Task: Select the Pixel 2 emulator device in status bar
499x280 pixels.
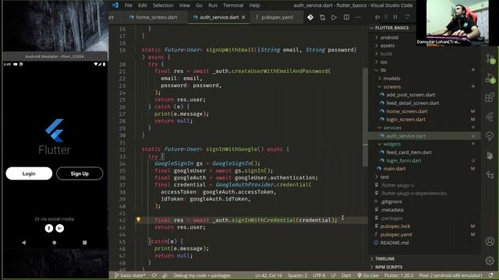Action: coord(451,275)
